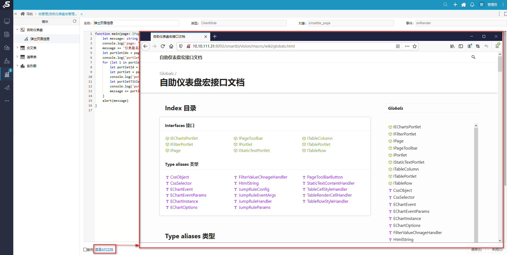The height and width of the screenshot is (255, 507).
Task: Select the 弹出页面信息 macro item
Action: [40, 39]
